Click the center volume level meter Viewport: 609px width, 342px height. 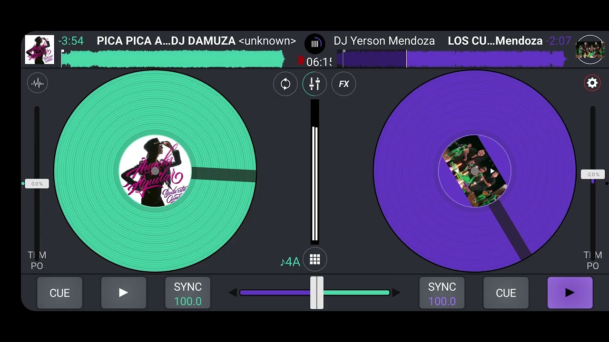click(314, 172)
